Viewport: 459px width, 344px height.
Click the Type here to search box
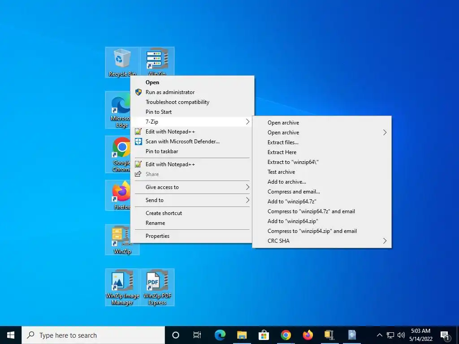93,335
